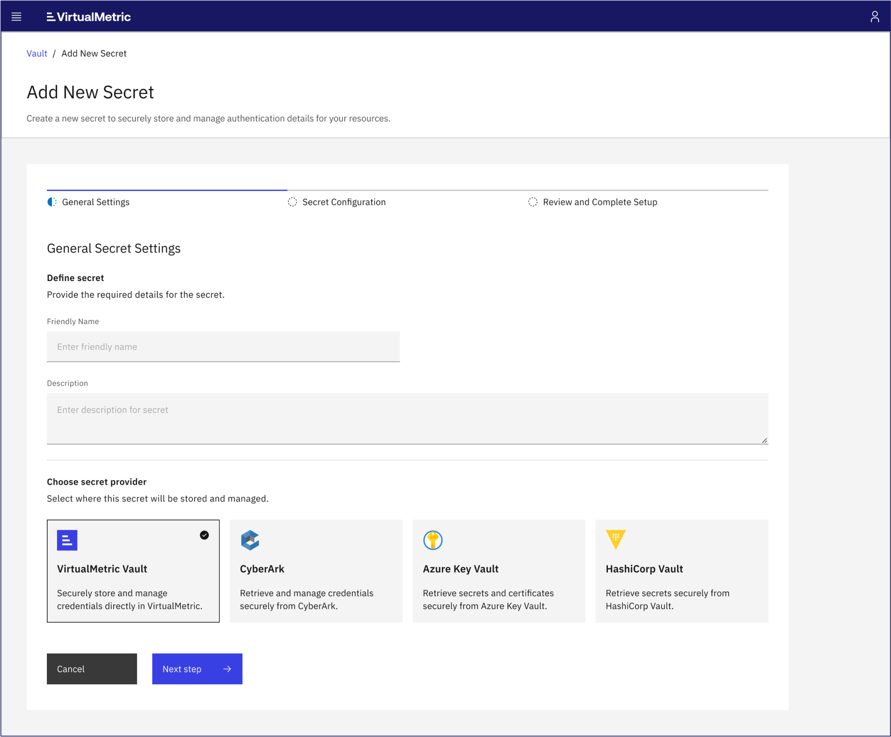Click the HashiCorp Vault triangle icon
Screen dimensions: 891x737
coord(615,539)
